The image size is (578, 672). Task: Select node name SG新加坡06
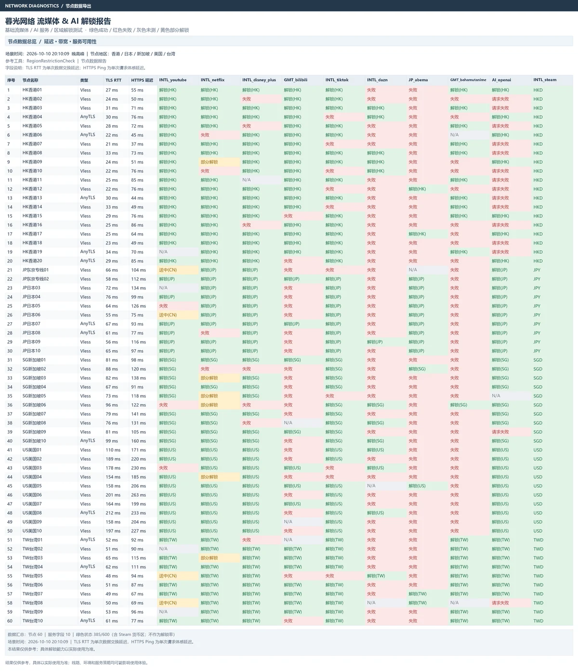34,405
